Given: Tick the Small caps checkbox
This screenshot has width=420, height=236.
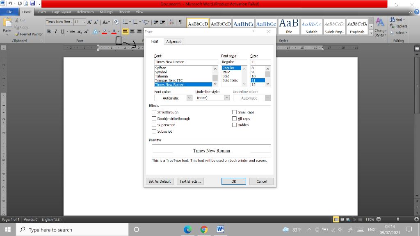Looking at the screenshot, I should [x=234, y=112].
